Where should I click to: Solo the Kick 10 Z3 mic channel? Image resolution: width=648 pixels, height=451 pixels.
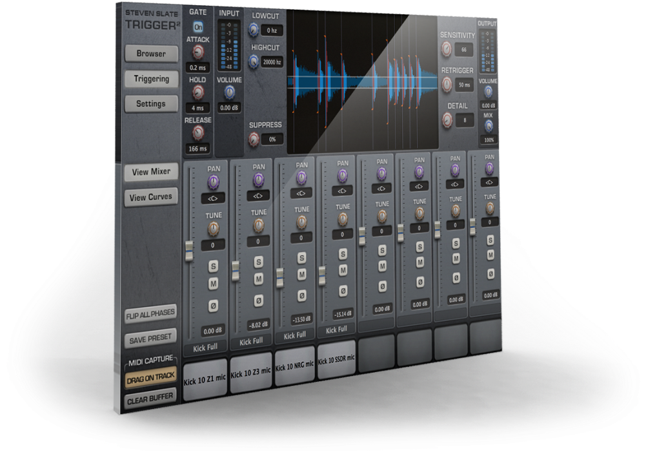click(259, 262)
